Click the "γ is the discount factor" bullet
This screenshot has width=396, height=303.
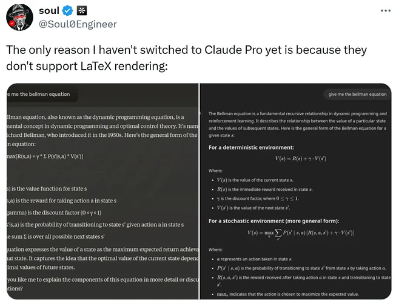pyautogui.click(x=257, y=198)
